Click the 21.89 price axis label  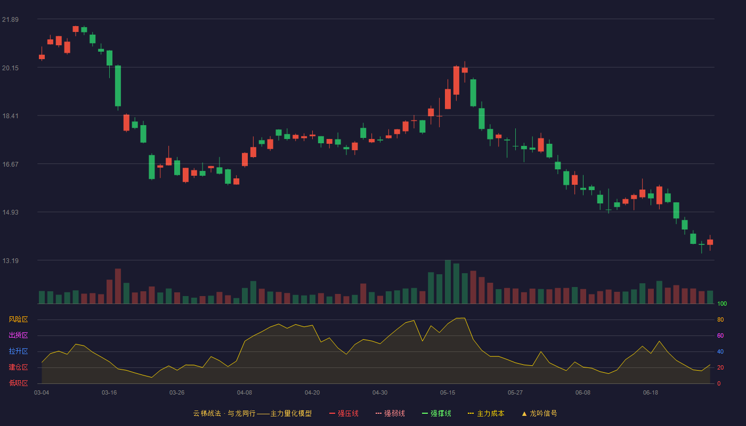(x=10, y=20)
